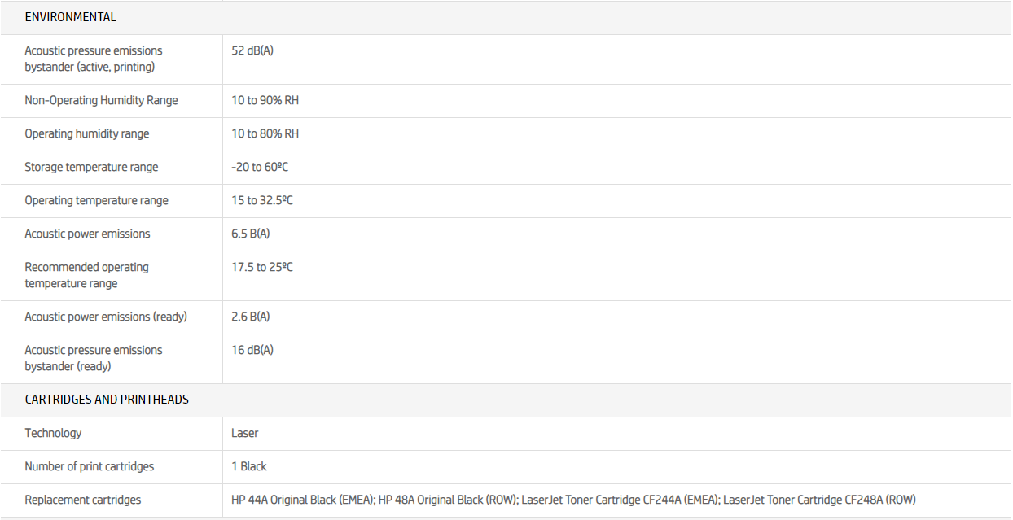Screen dimensions: 1013x520
Task: Click the 52 dB(A) value
Action: [x=252, y=50]
